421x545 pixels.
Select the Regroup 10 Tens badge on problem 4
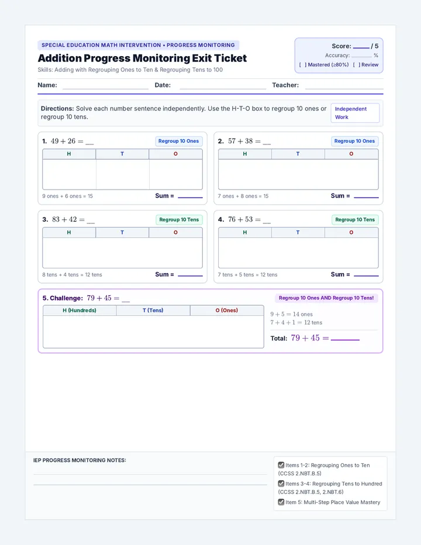355,220
